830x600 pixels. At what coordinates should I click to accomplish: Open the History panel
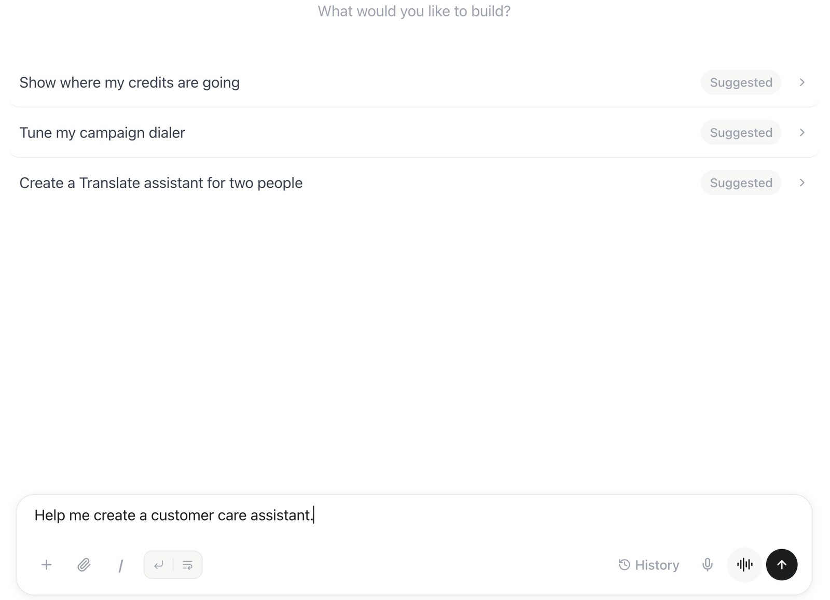pyautogui.click(x=648, y=565)
